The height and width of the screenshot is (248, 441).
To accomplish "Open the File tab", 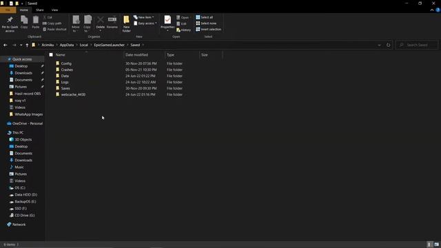I will pyautogui.click(x=8, y=10).
